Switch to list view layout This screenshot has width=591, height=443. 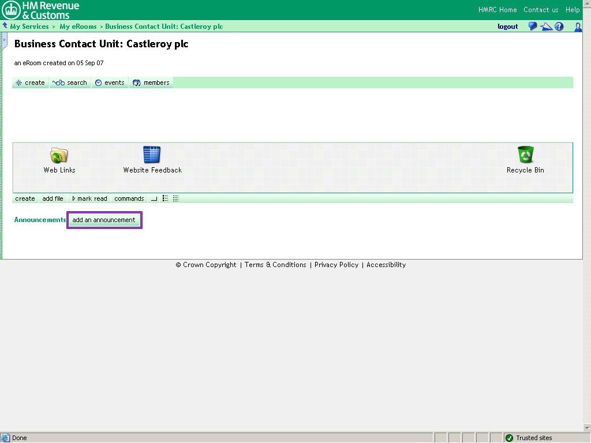165,198
